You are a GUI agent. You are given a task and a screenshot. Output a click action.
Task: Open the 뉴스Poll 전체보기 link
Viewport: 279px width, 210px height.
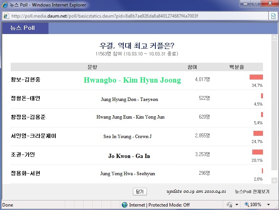252,192
